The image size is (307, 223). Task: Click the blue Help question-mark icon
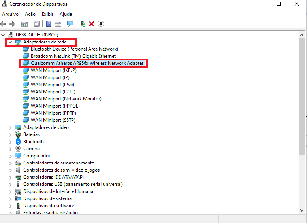[49, 24]
